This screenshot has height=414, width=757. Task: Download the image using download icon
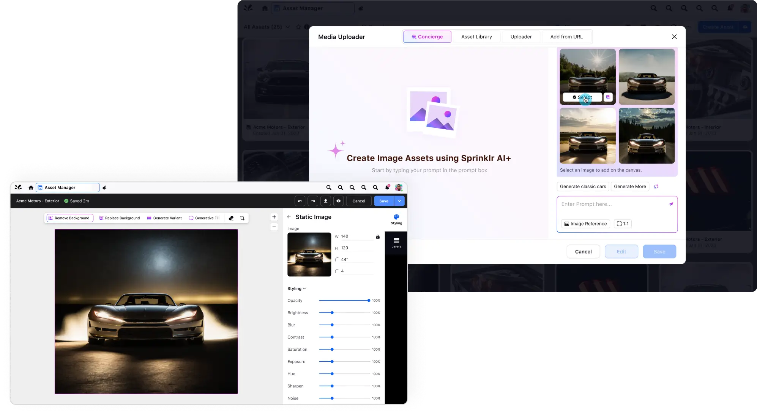[325, 201]
